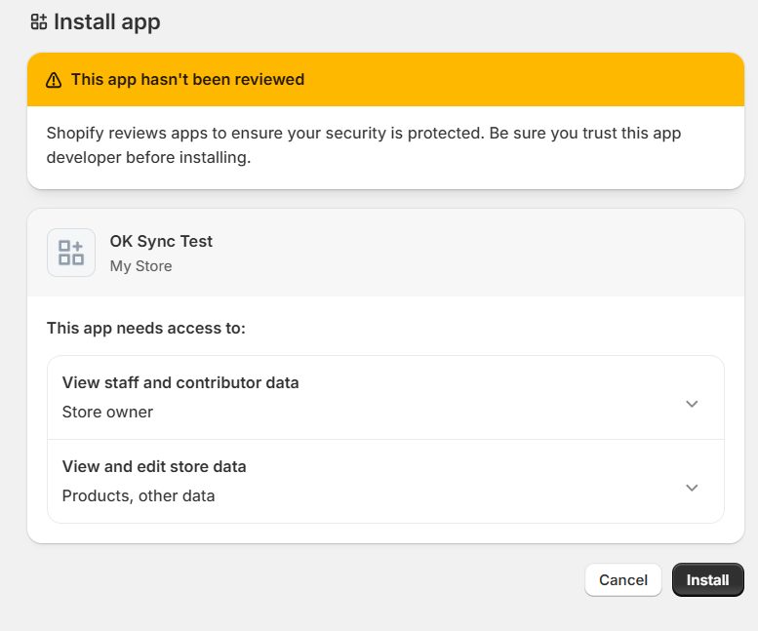Click the warning triangle icon in banner

pos(54,80)
